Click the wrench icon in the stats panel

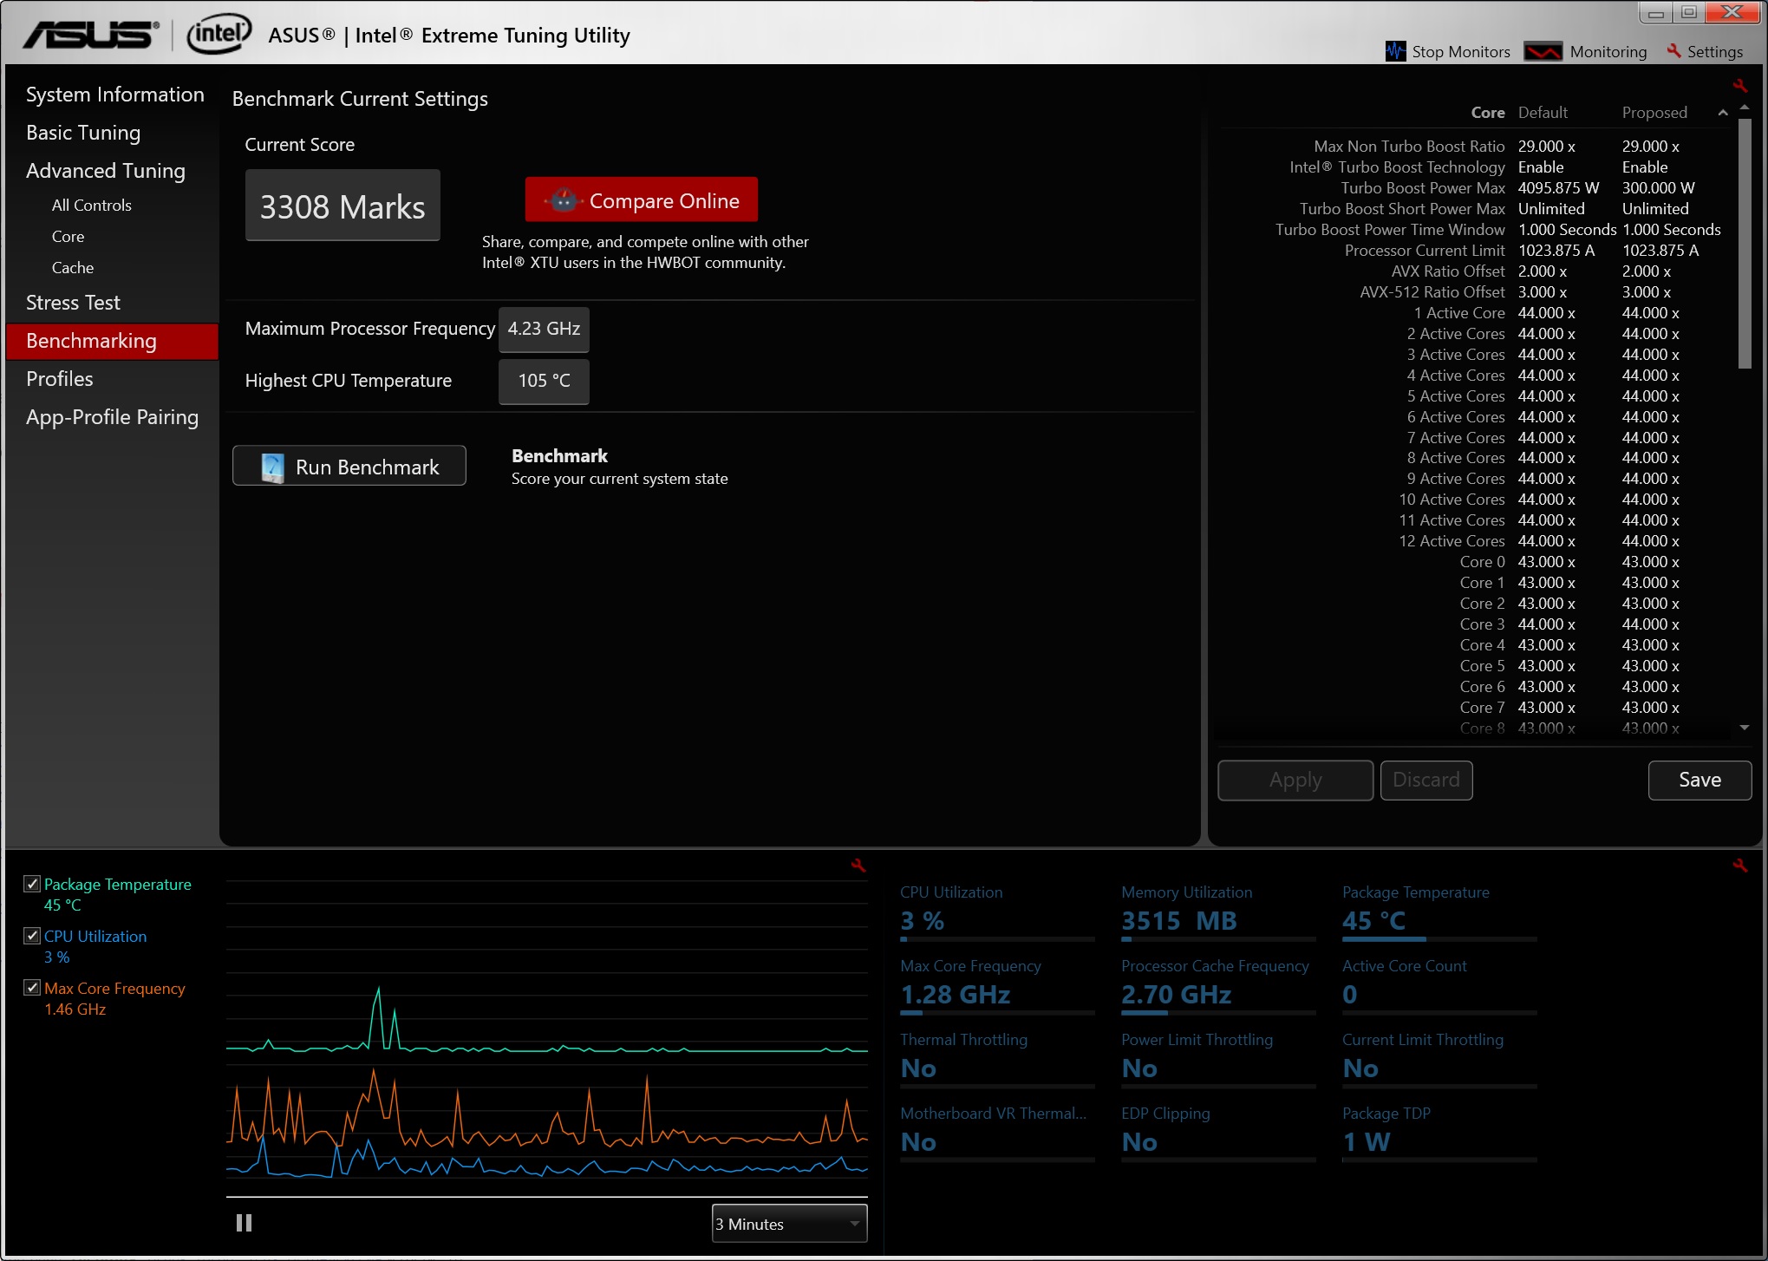1739,865
